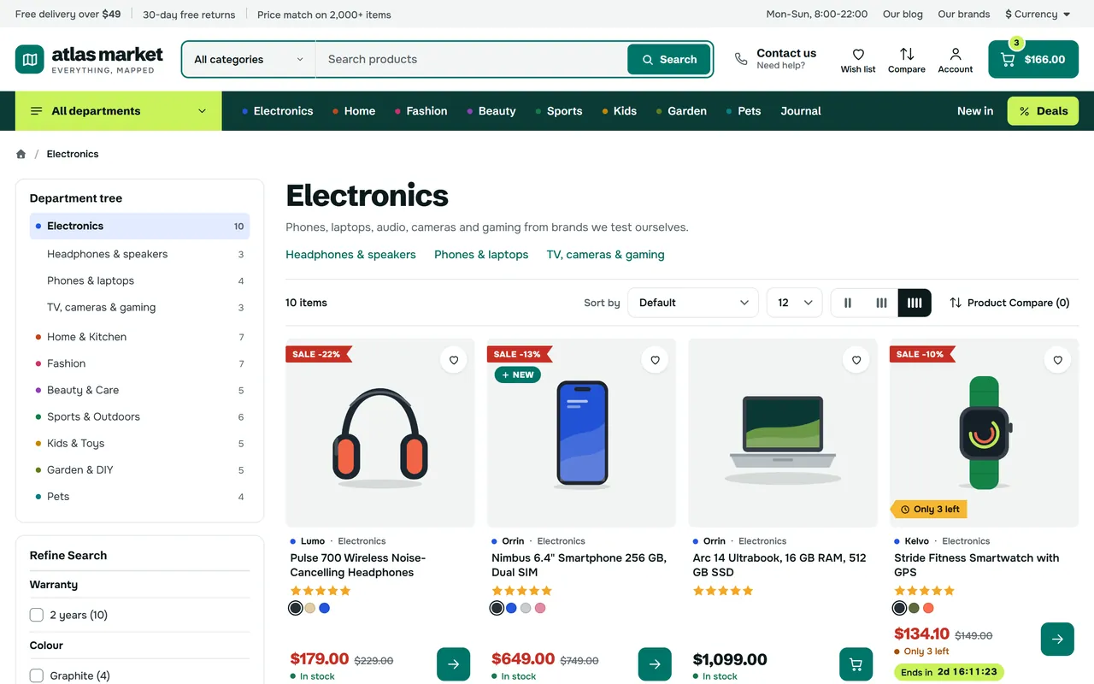
Task: Click the Atlas Market logo
Action: tap(89, 59)
